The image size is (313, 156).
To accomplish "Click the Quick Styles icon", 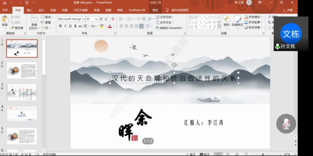I will [237, 21].
